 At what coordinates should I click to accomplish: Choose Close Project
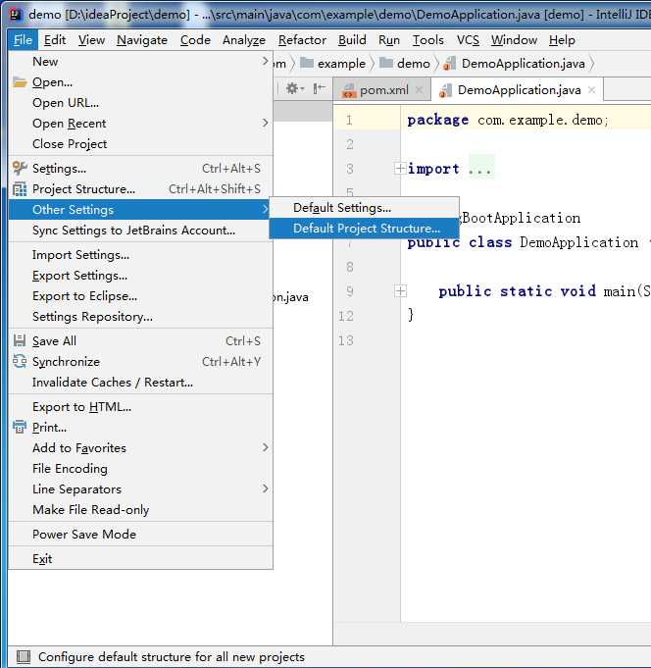tap(140, 144)
